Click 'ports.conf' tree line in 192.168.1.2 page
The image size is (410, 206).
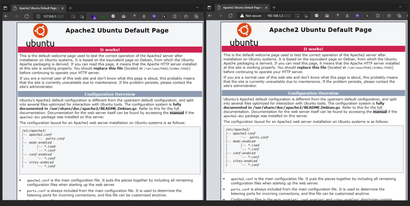[259, 137]
